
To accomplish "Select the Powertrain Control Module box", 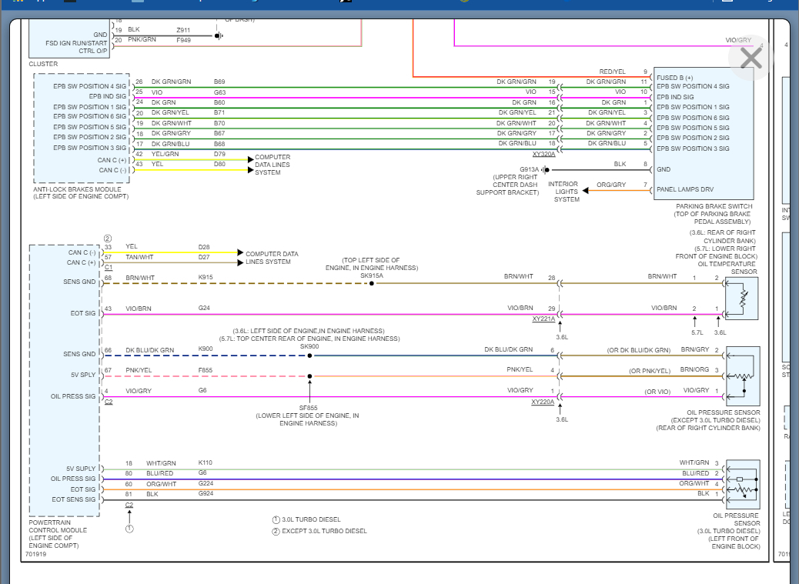I will (x=64, y=379).
